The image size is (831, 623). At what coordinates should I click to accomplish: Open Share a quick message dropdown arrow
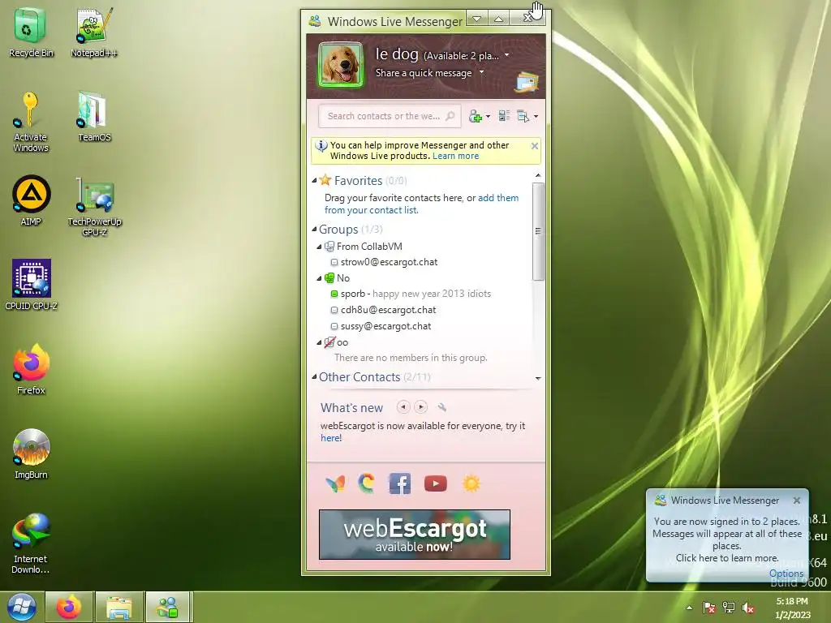click(x=482, y=72)
